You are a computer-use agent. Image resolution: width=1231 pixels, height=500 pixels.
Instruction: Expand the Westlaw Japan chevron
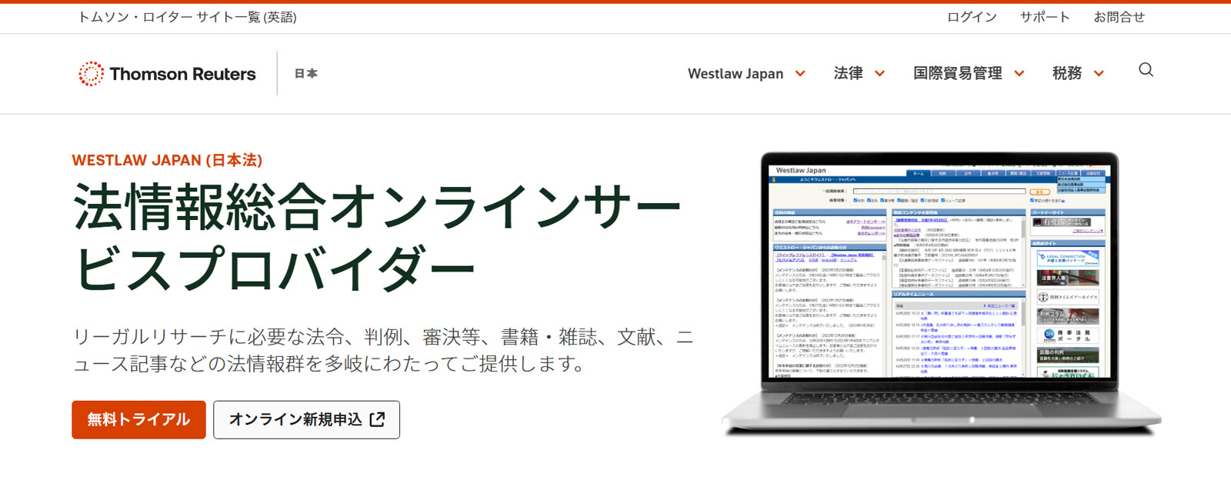tap(800, 74)
